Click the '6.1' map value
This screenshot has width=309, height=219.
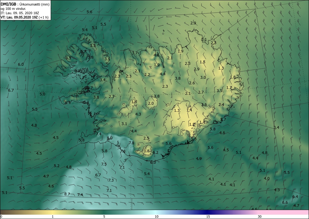pyautogui.click(x=86, y=102)
